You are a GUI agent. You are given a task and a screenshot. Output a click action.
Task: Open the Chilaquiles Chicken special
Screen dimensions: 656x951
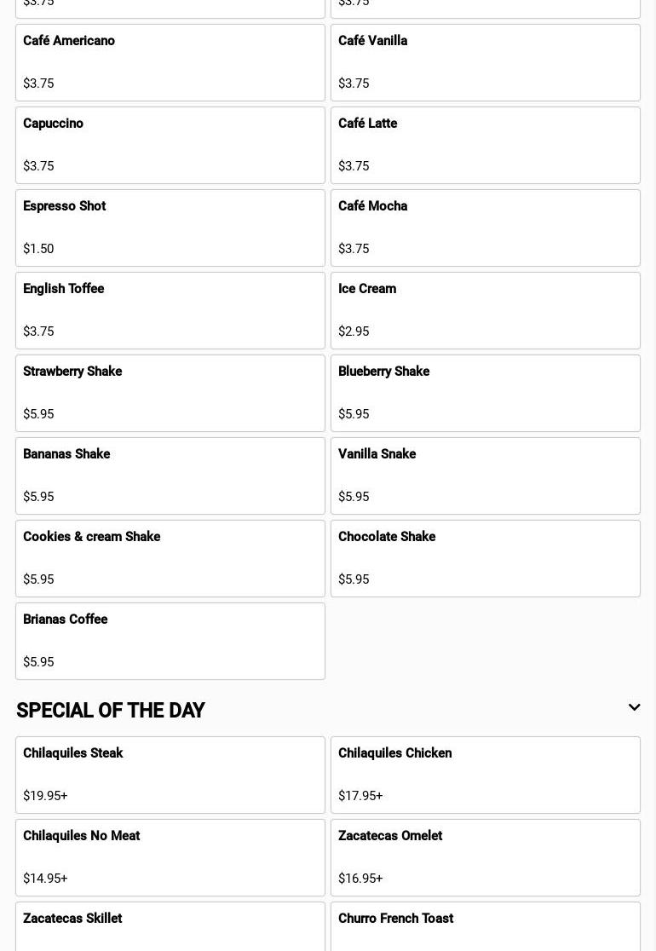click(486, 775)
